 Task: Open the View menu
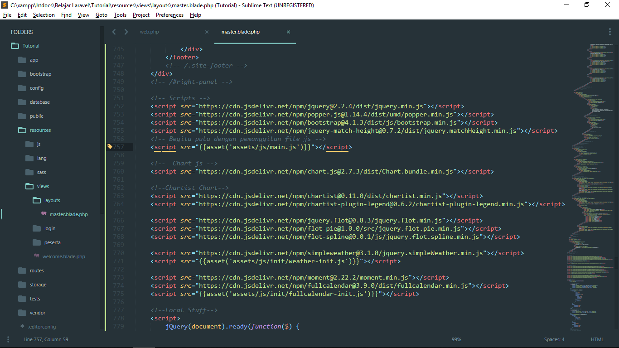(83, 15)
